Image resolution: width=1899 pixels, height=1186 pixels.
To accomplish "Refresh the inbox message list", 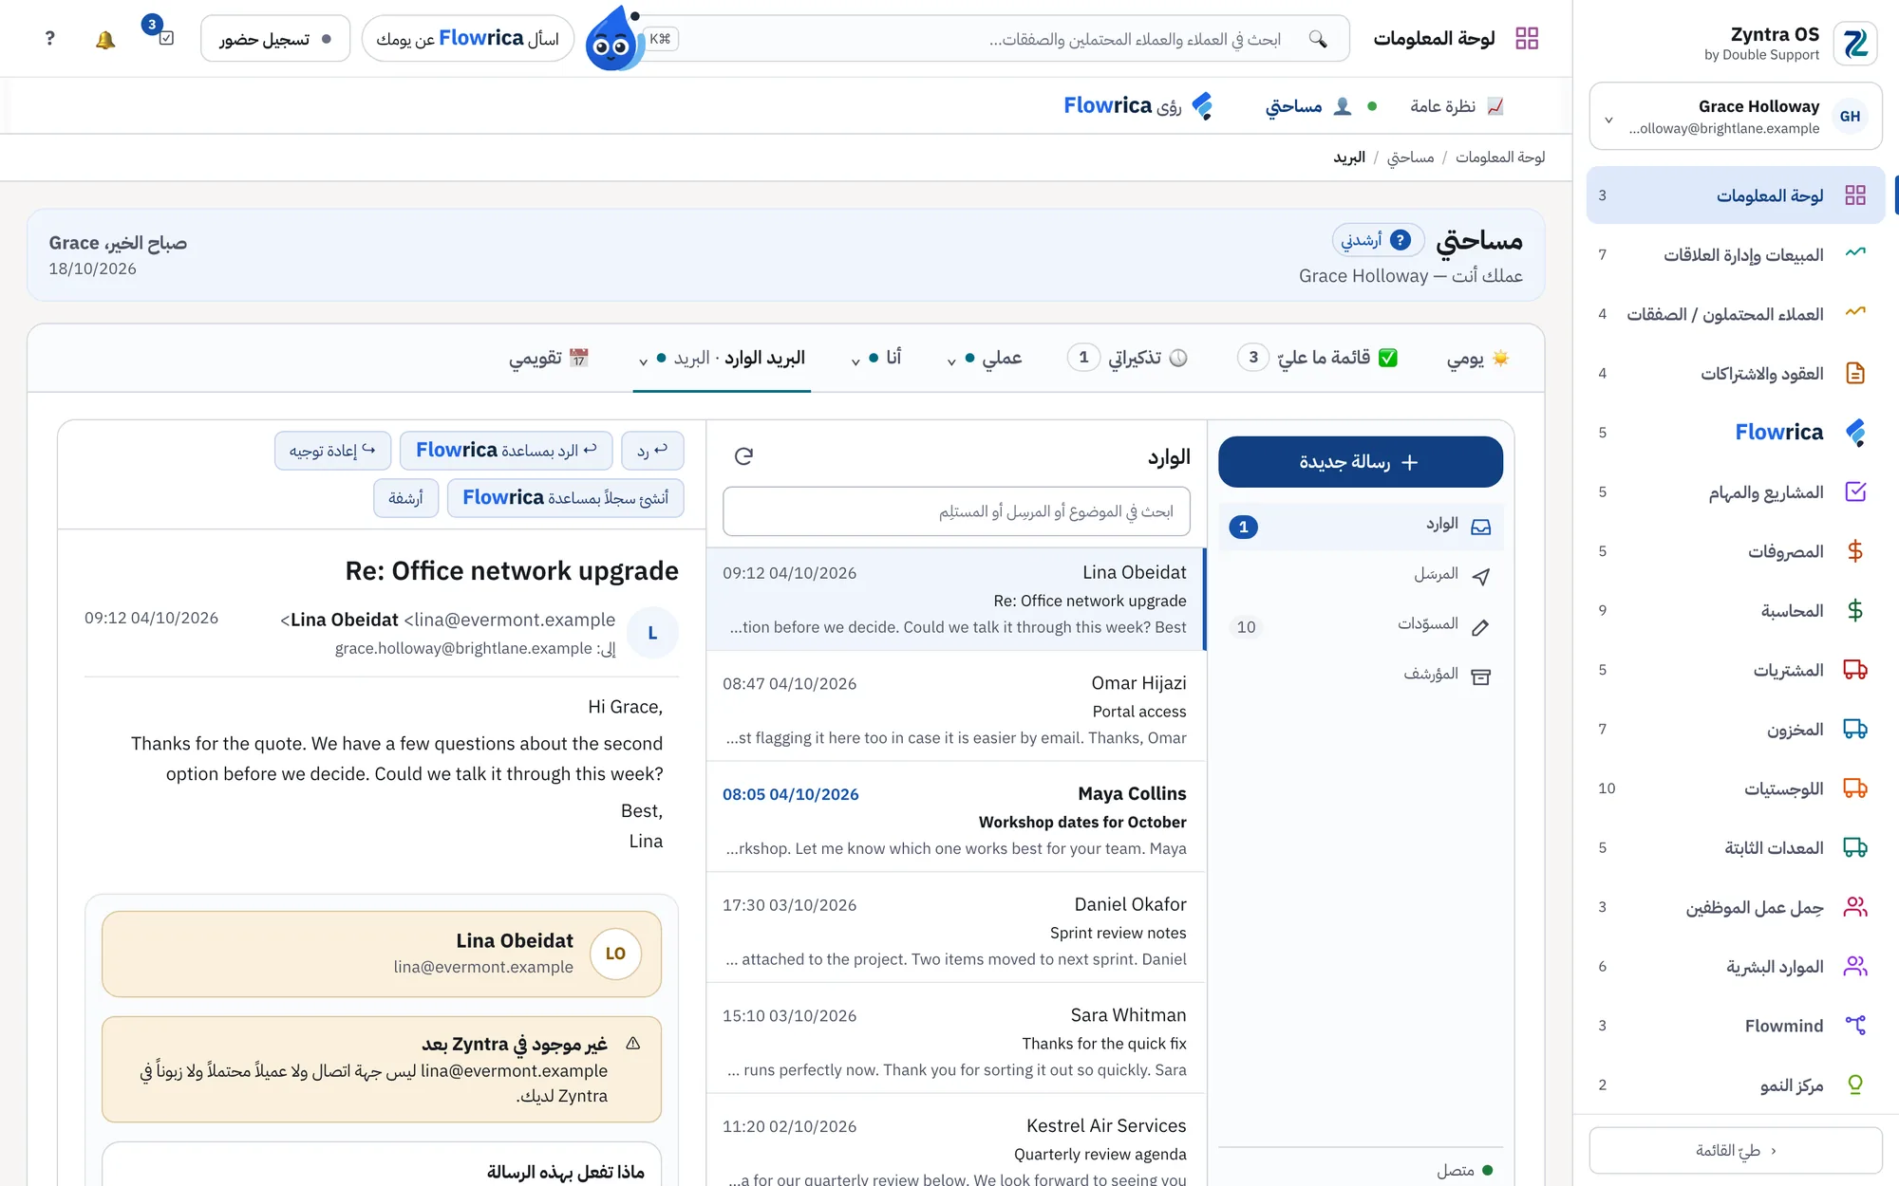I will (x=743, y=456).
